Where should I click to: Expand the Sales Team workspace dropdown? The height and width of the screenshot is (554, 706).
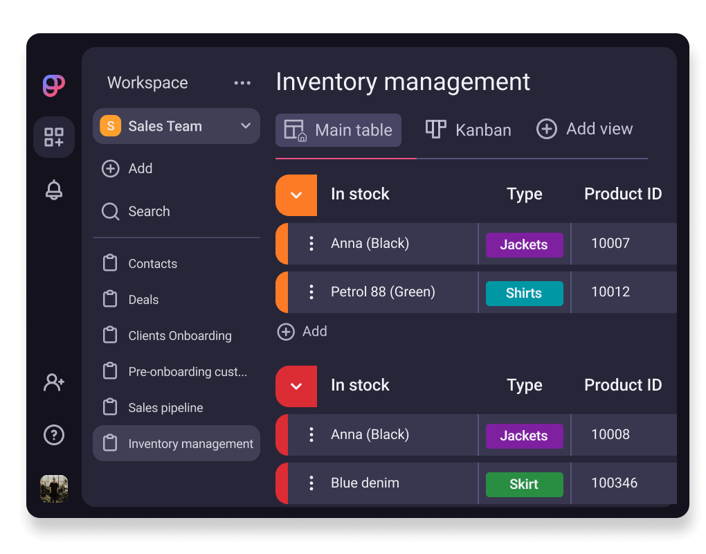point(245,126)
